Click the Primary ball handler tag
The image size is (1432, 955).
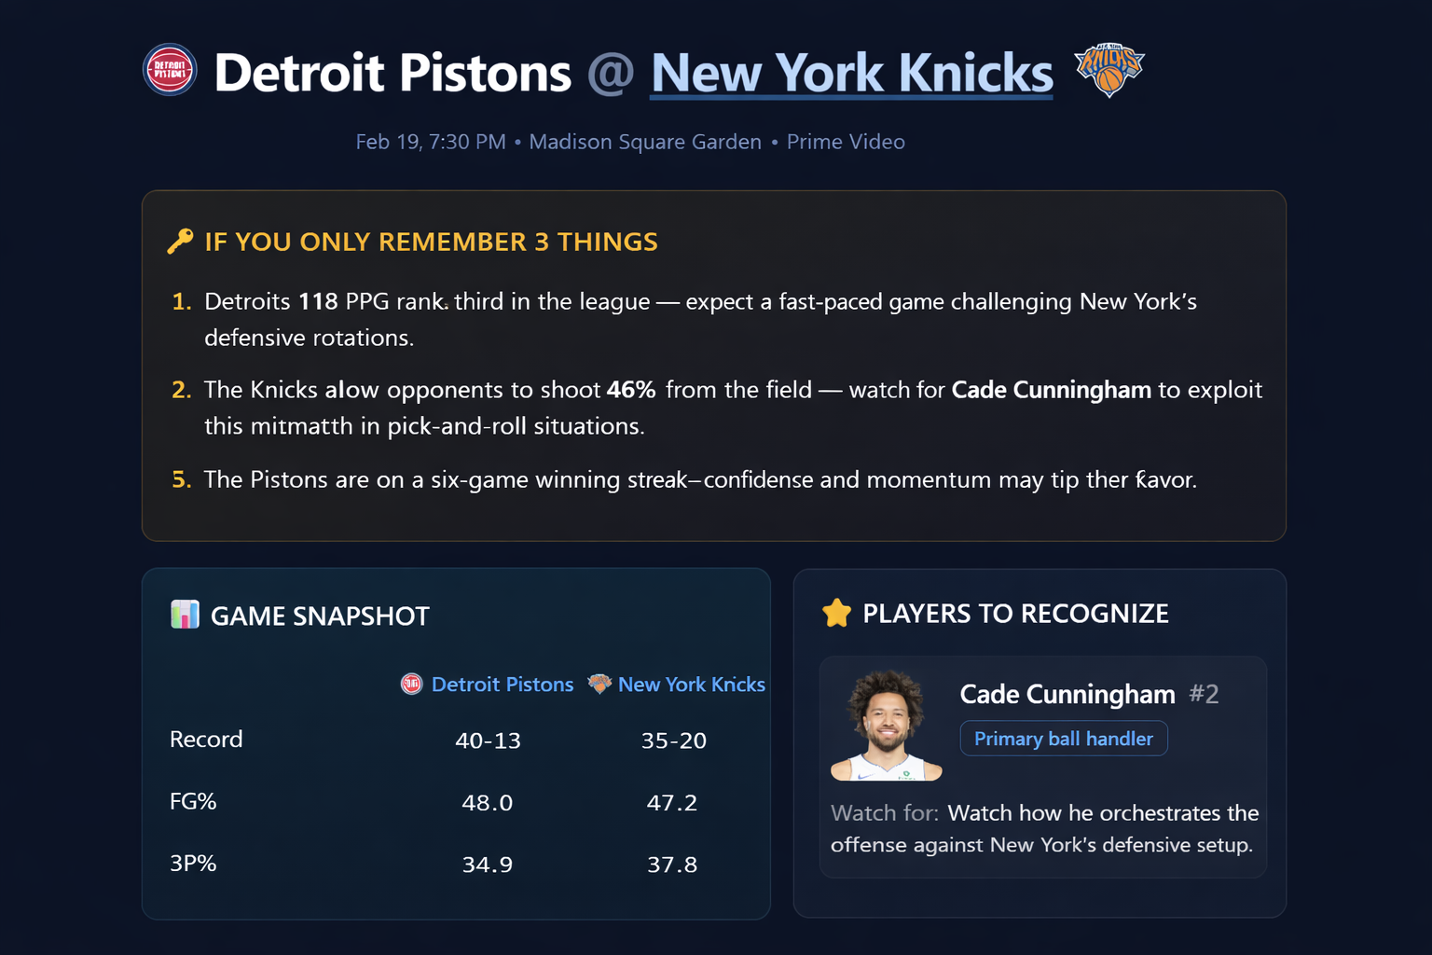[1063, 739]
